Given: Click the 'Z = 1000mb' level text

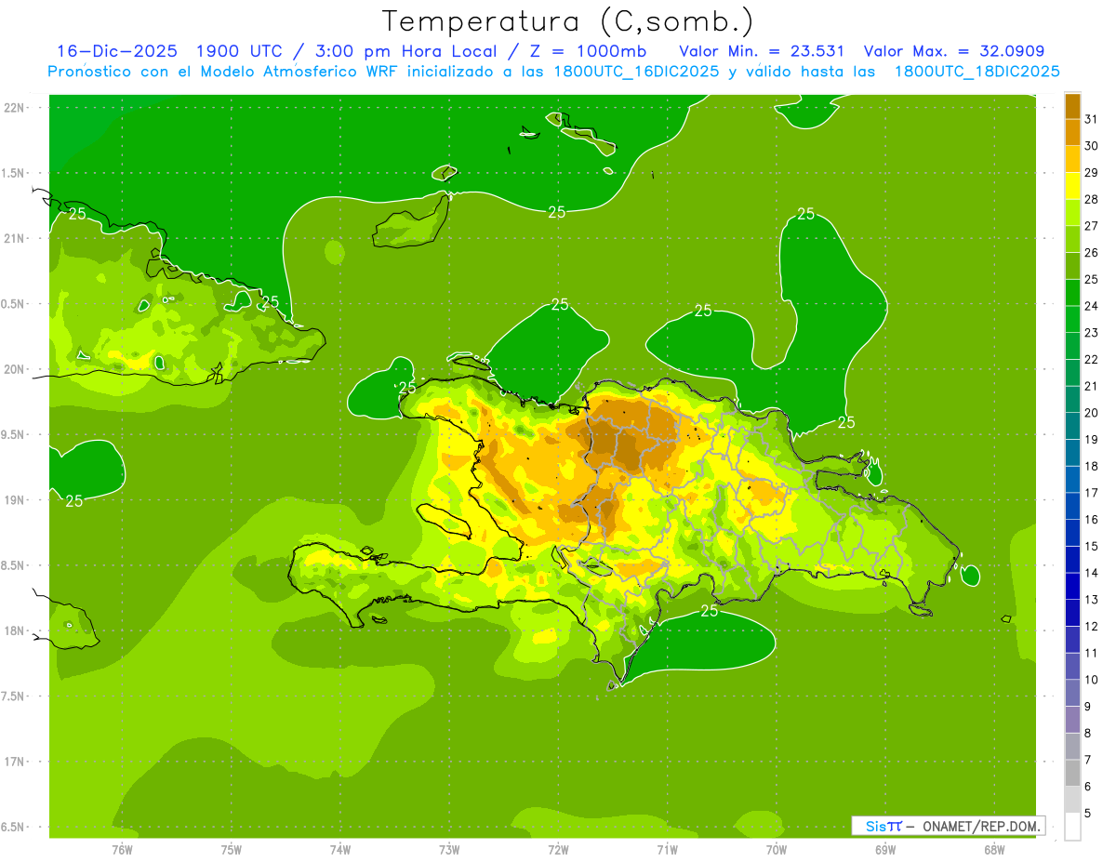Looking at the screenshot, I should (588, 51).
